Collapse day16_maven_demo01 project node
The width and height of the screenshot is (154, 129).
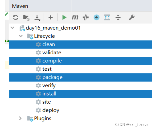click(13, 28)
